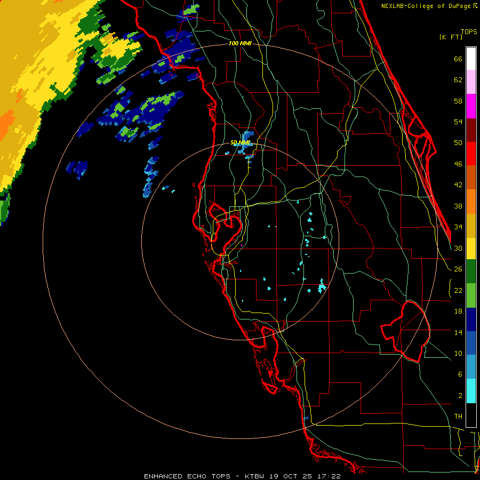Click the legend value "30"

[458, 248]
